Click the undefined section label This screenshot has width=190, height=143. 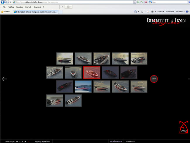[x=130, y=142]
